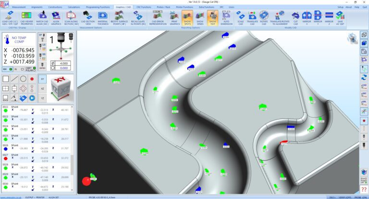Click the Print Graphics icon
The width and height of the screenshot is (369, 199).
click(x=174, y=18)
